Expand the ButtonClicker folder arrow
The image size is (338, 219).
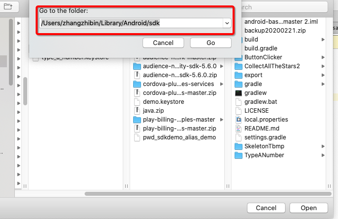point(323,57)
